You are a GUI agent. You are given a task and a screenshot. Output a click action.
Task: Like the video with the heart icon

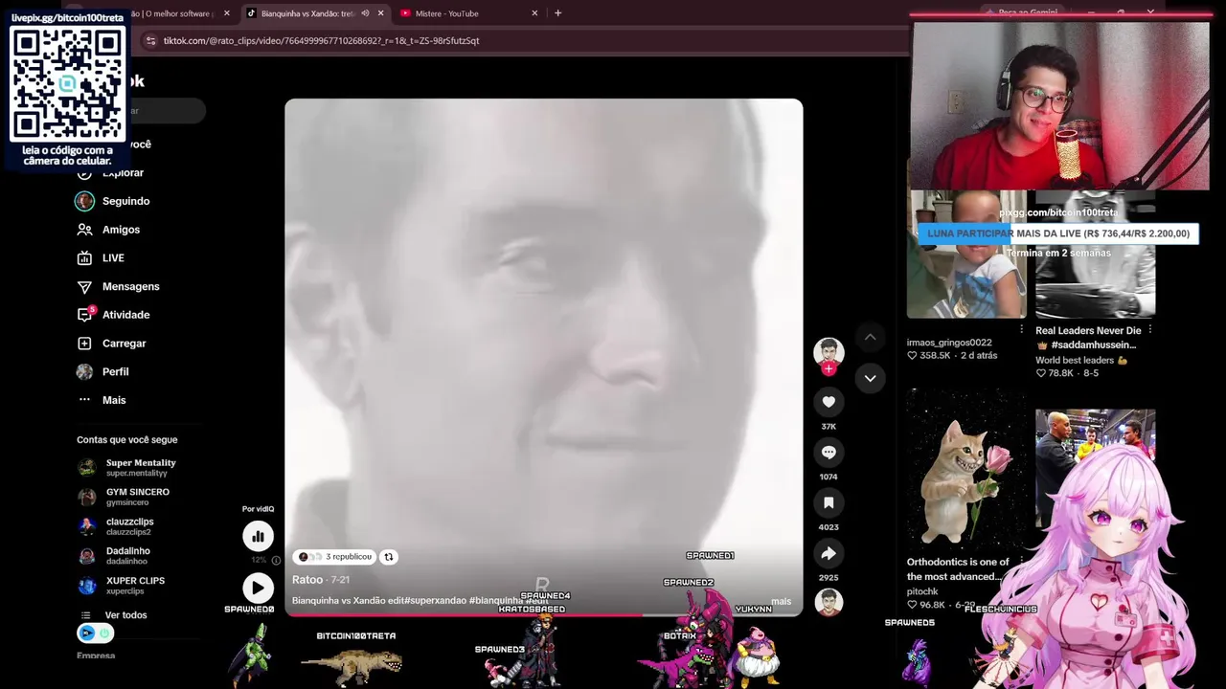coord(829,402)
